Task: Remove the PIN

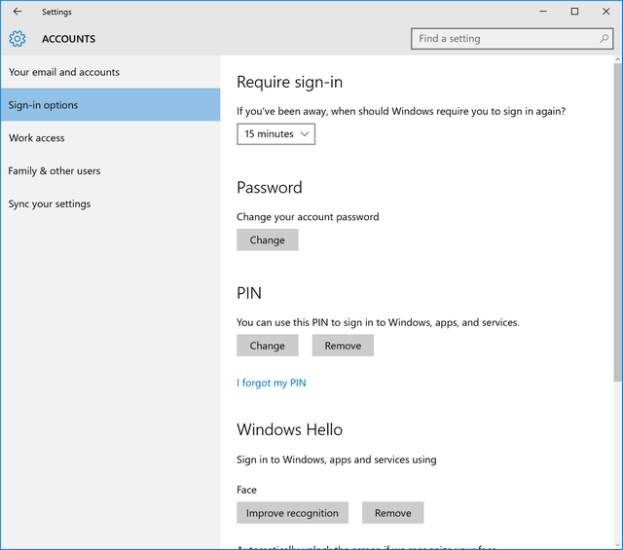Action: pyautogui.click(x=343, y=346)
